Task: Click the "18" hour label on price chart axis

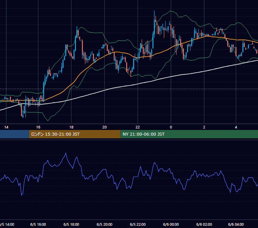Action: pyautogui.click(x=71, y=127)
